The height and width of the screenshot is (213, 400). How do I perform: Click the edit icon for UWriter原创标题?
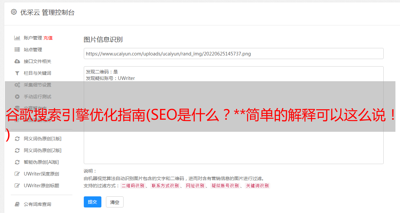(17, 186)
